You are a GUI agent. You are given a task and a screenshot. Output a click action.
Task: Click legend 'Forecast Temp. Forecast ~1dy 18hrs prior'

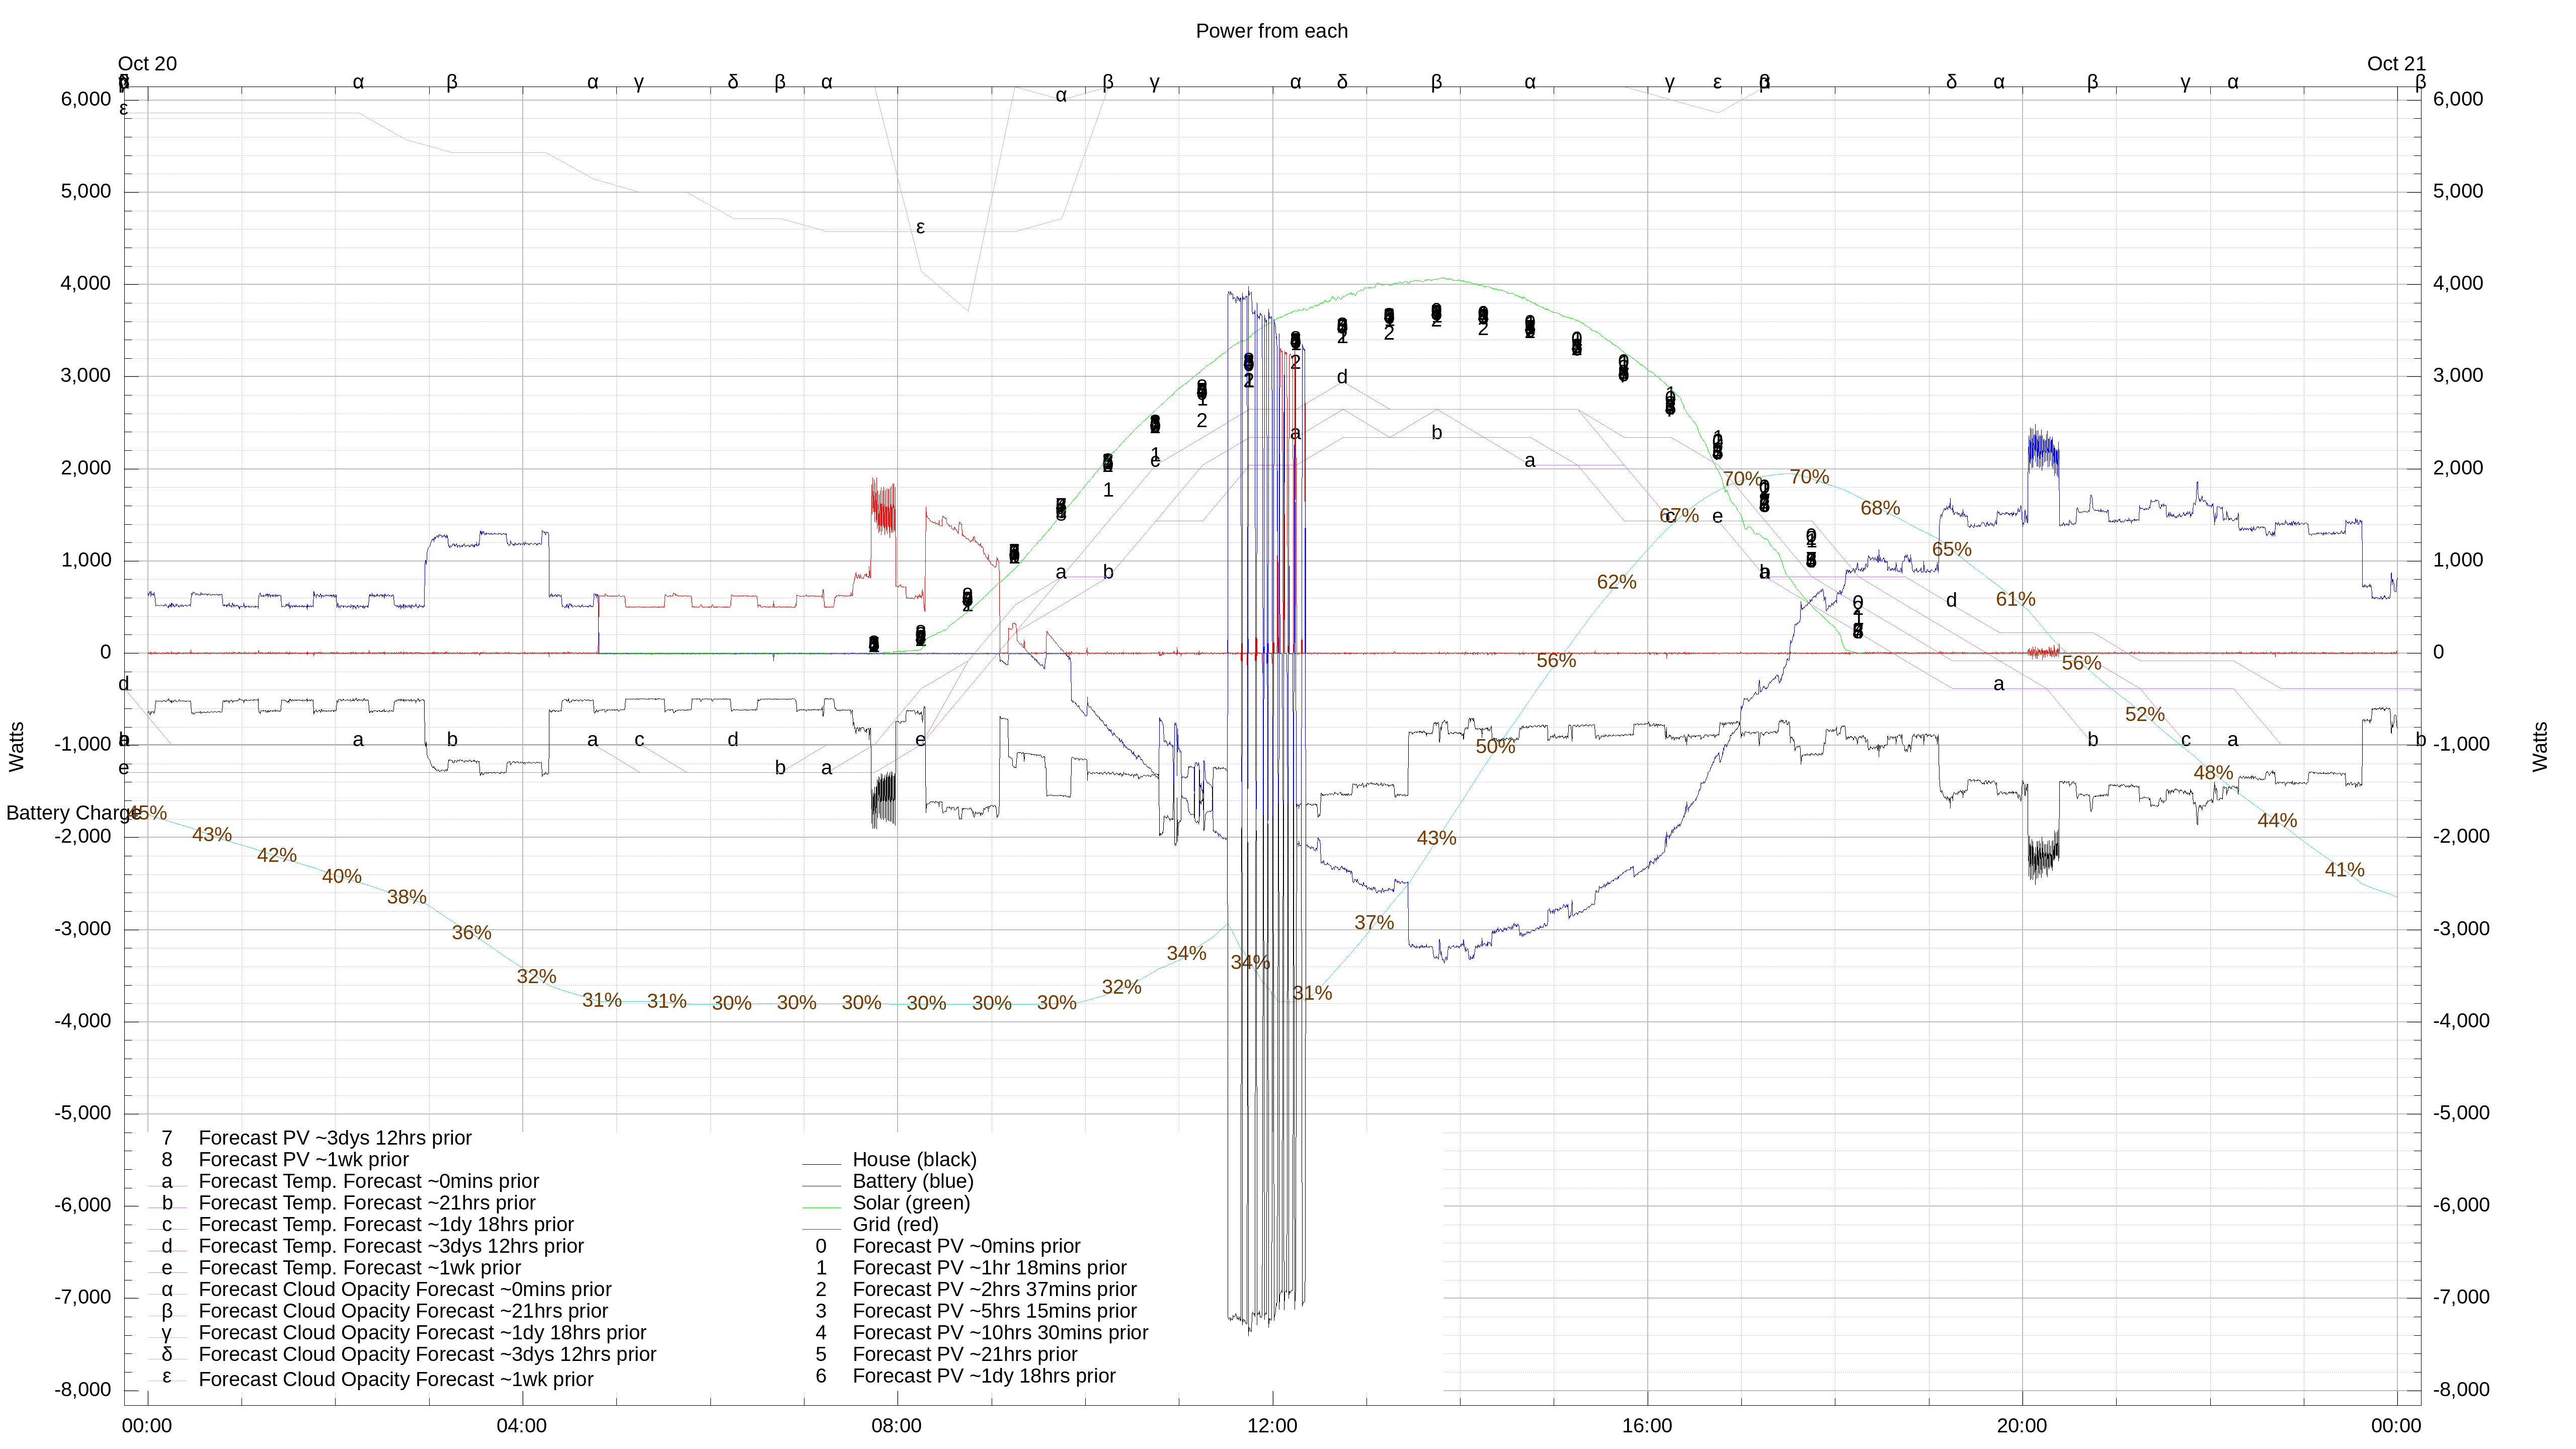pyautogui.click(x=386, y=1225)
